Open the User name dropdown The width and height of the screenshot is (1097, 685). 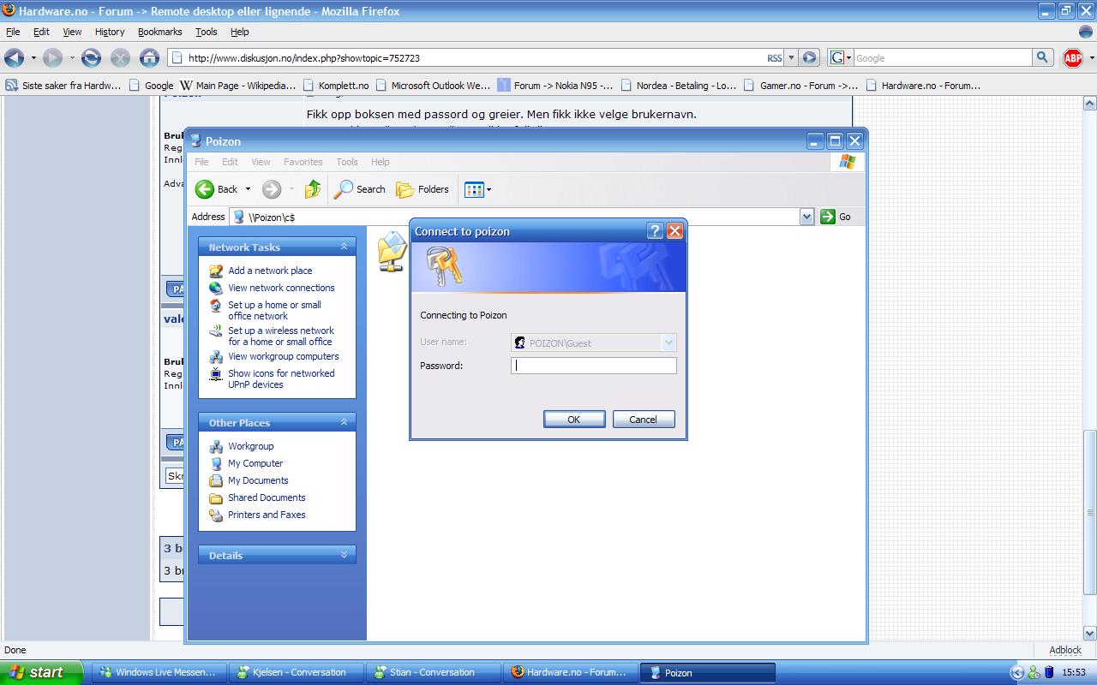click(x=668, y=342)
